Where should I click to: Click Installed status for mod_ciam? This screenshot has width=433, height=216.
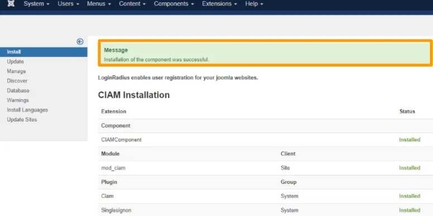point(410,168)
